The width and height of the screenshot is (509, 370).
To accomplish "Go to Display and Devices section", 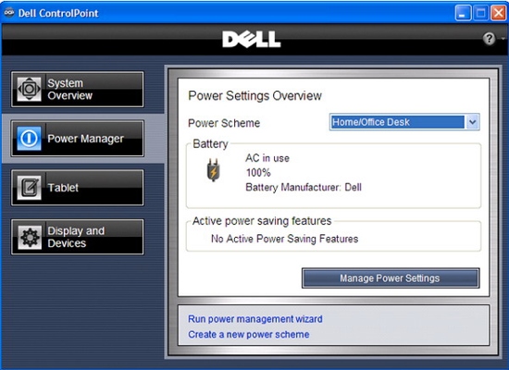I will (77, 237).
